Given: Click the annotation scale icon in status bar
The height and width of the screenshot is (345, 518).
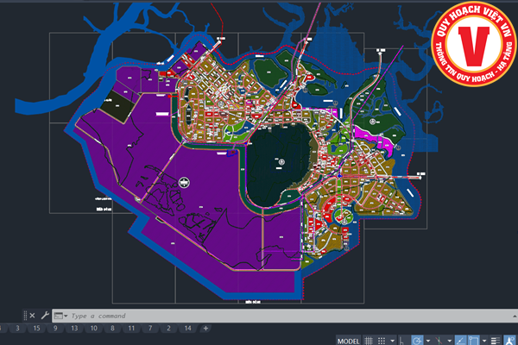Looking at the screenshot, I should coord(509,341).
